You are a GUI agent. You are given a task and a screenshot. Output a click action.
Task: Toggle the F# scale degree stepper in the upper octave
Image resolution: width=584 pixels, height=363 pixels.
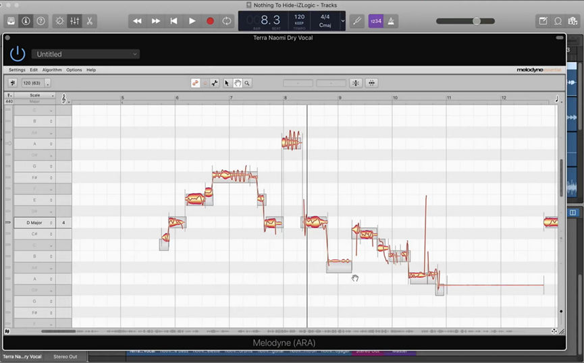click(51, 177)
